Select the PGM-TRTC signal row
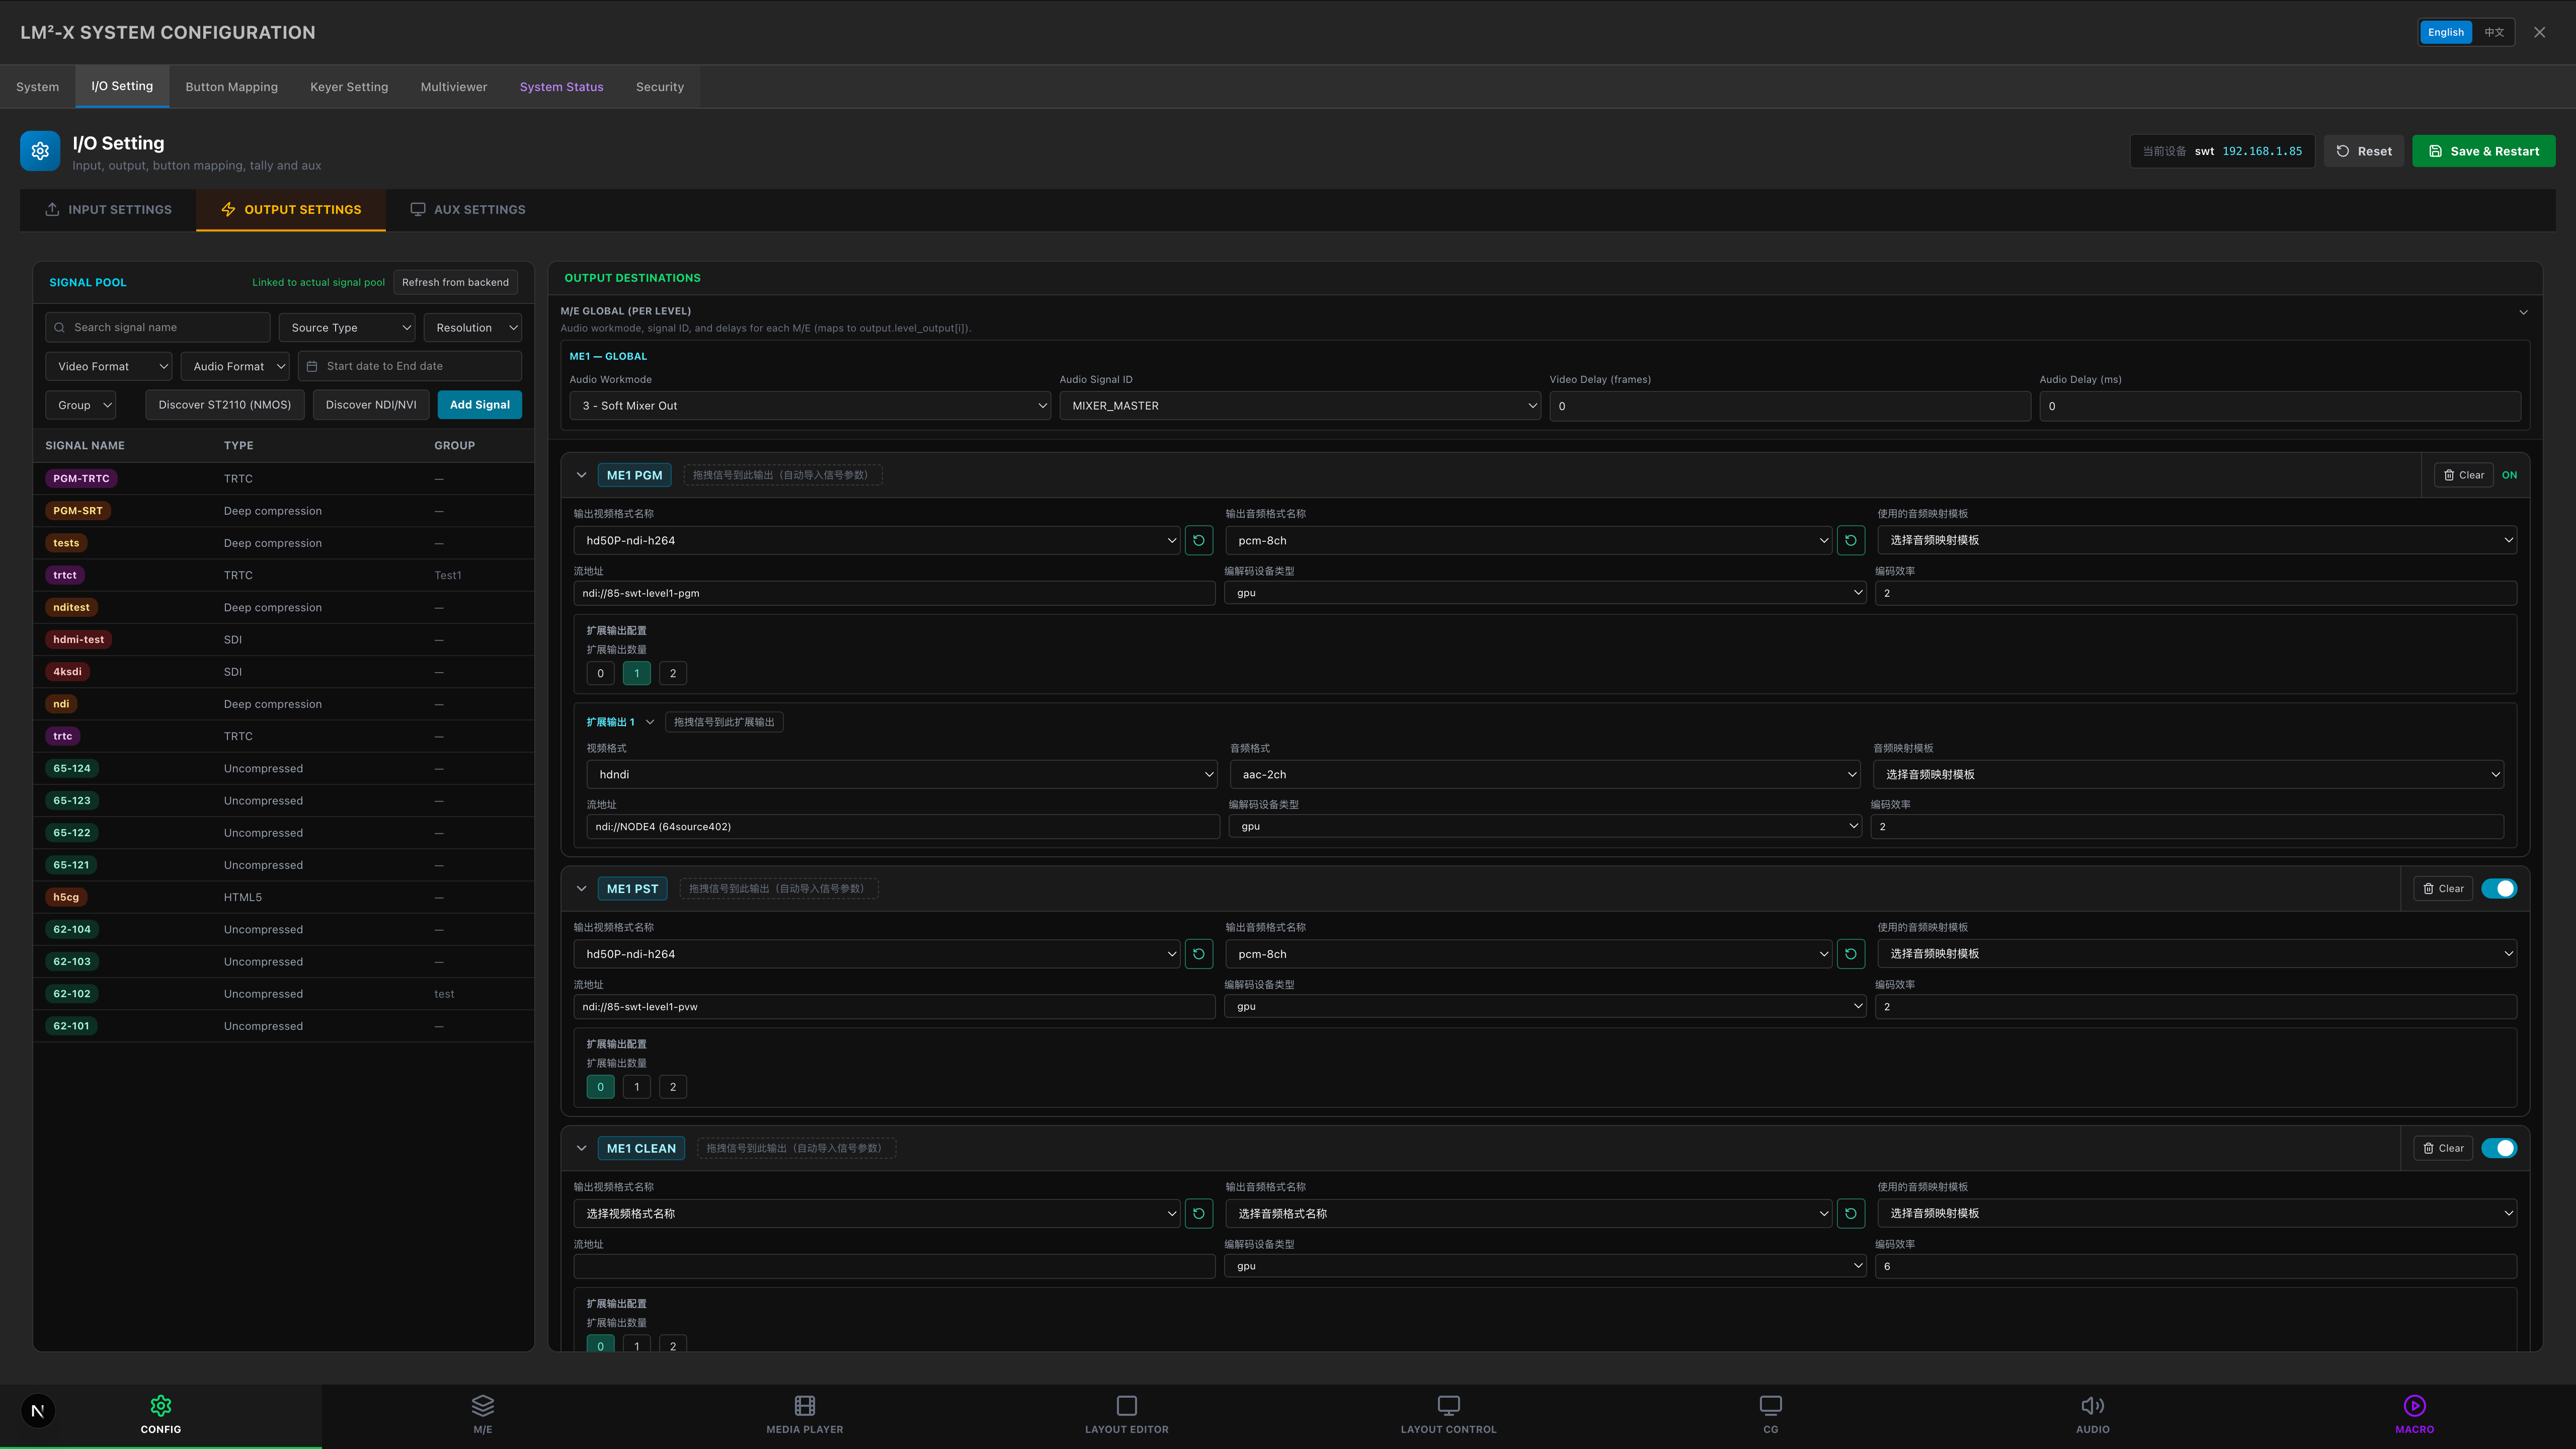The height and width of the screenshot is (1449, 2576). [x=283, y=479]
